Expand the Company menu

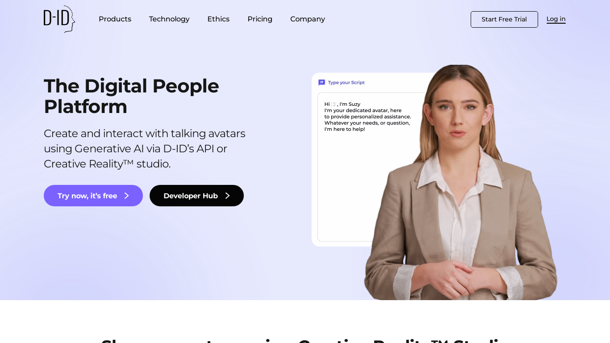(308, 19)
